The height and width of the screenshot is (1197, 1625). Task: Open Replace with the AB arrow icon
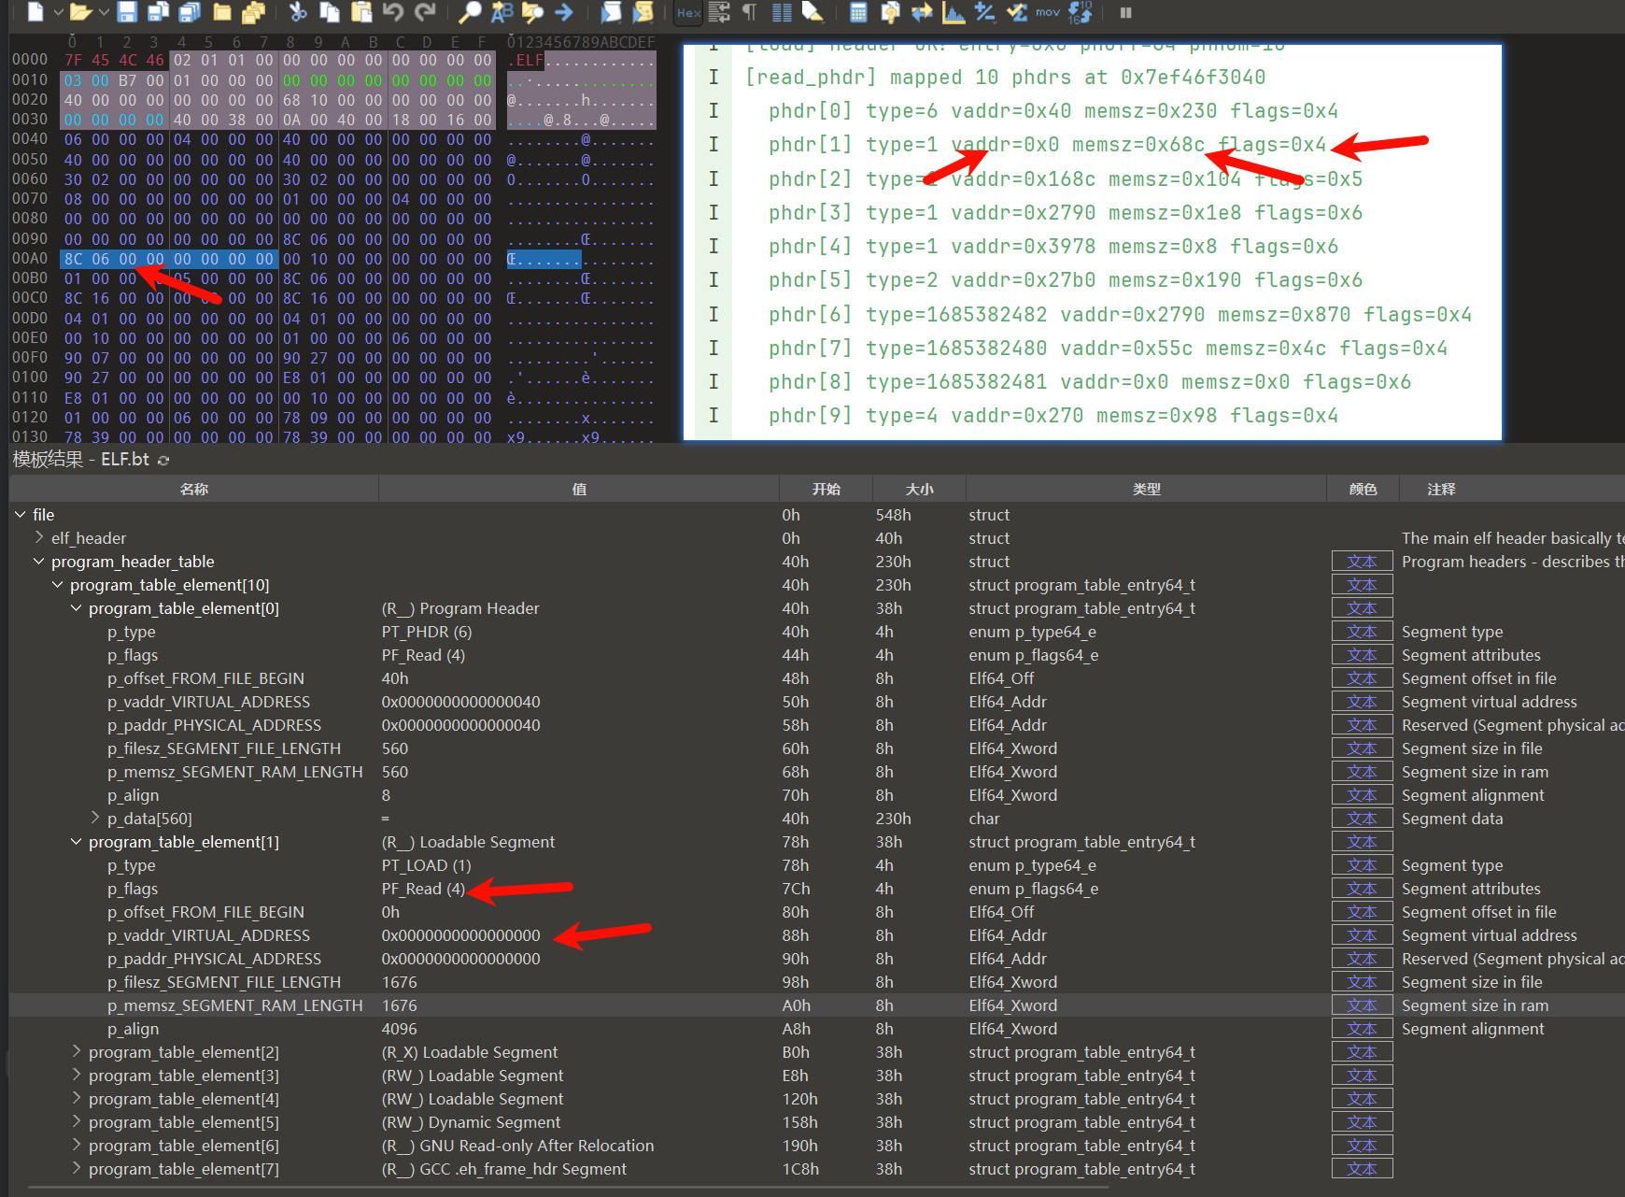tap(502, 12)
